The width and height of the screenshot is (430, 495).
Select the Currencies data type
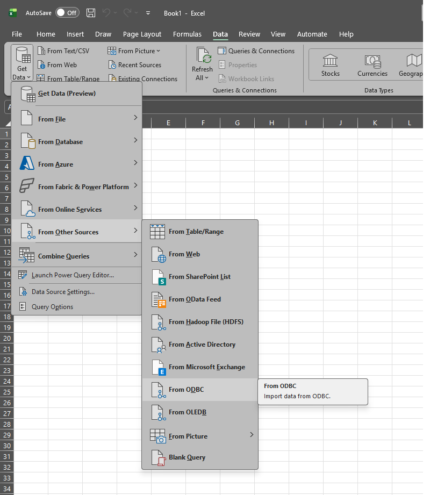[372, 65]
